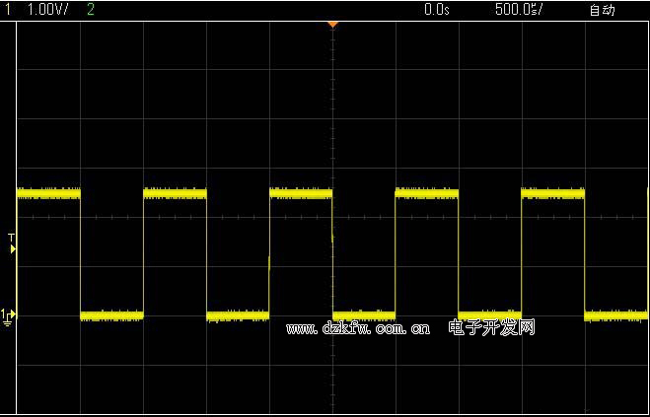Click the fourth high pulse right of center
Screen dimensions: 650x417
pos(426,193)
